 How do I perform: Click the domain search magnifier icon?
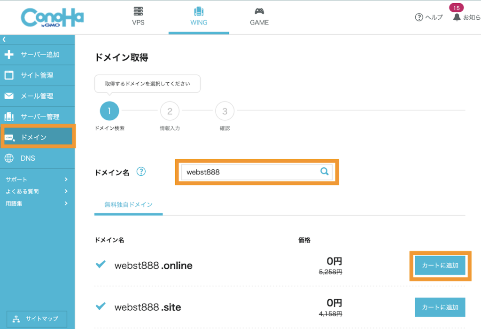click(324, 172)
